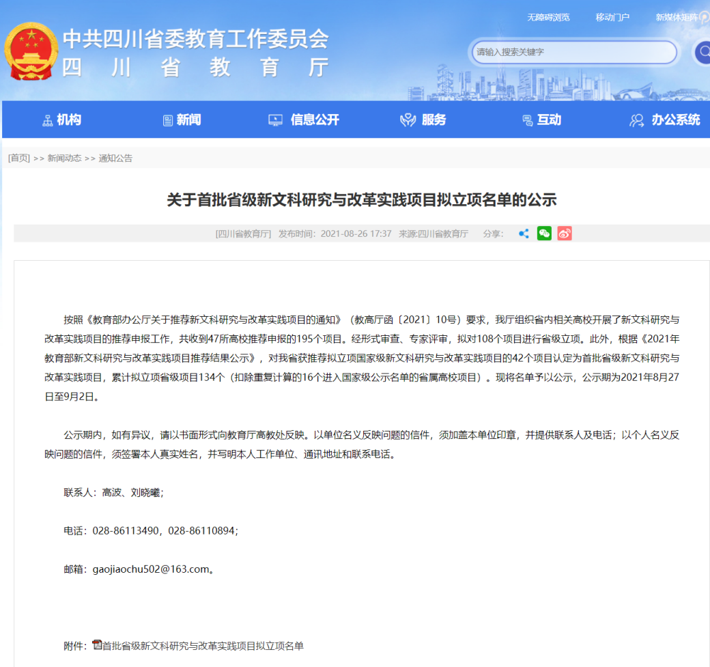The width and height of the screenshot is (710, 667).
Task: Click the org-chart icon beside 机构
Action: (48, 120)
